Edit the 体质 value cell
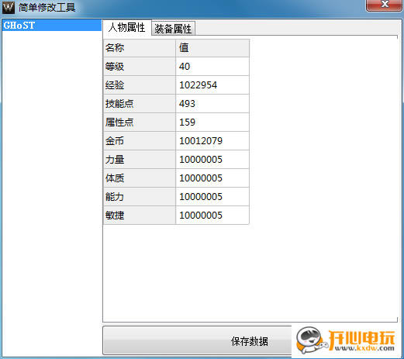Viewport: 404px width, 359px height. 212,178
